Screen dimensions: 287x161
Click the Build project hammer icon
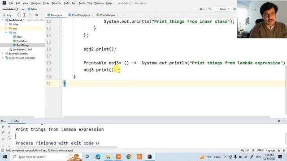(210, 9)
